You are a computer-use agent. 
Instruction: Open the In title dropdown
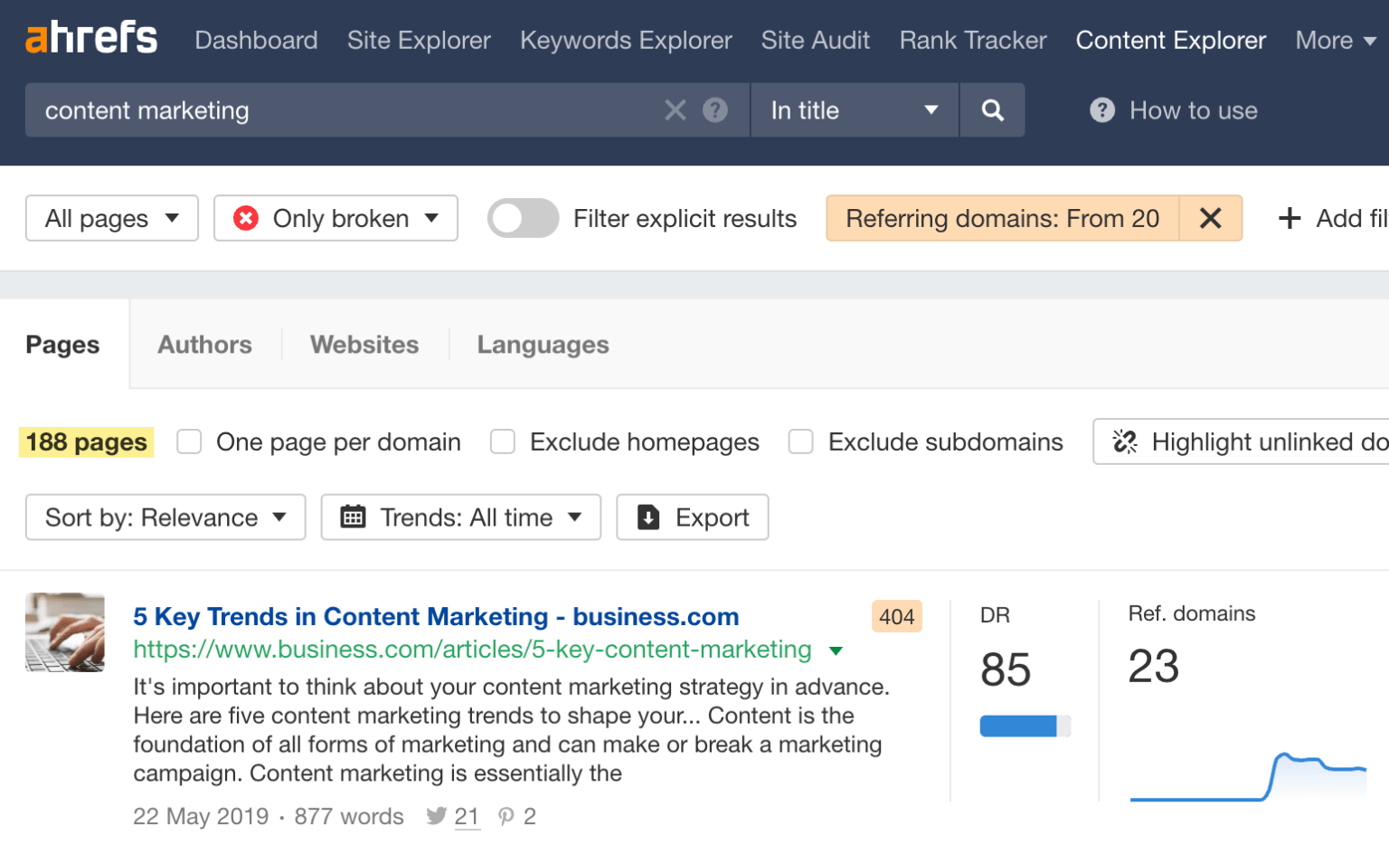coord(853,109)
